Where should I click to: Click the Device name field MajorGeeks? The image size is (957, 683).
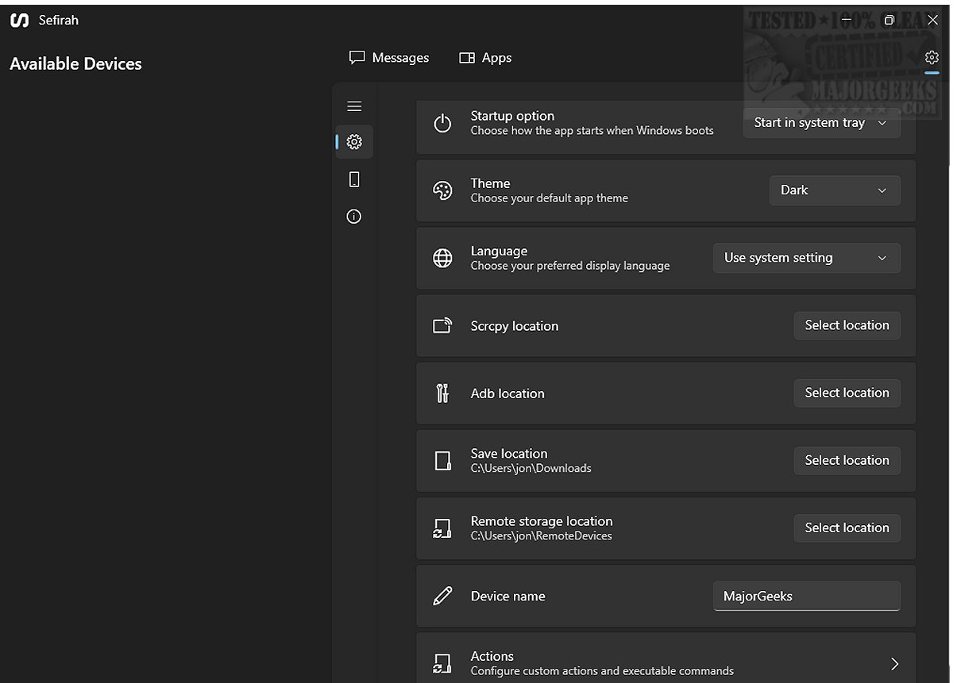[x=807, y=596]
